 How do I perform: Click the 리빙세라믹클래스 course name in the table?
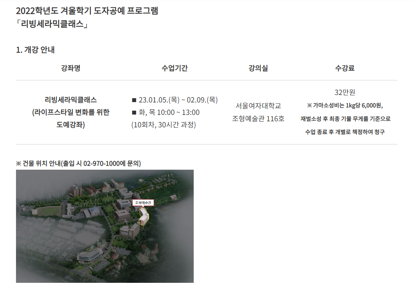coord(71,100)
